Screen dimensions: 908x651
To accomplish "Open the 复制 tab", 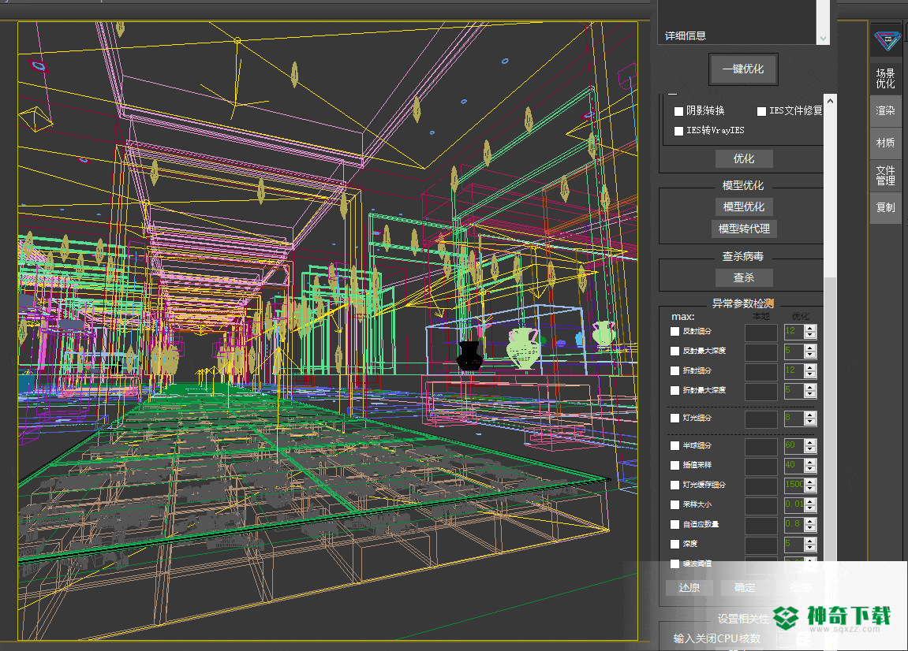I will (885, 207).
